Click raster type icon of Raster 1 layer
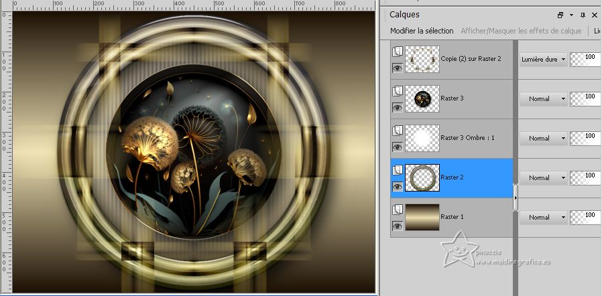Viewport: 602px width, 296px height. (x=398, y=210)
